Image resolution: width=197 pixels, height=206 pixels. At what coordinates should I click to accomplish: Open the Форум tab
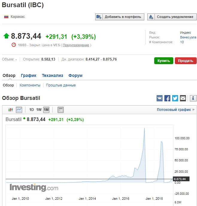tap(75, 75)
